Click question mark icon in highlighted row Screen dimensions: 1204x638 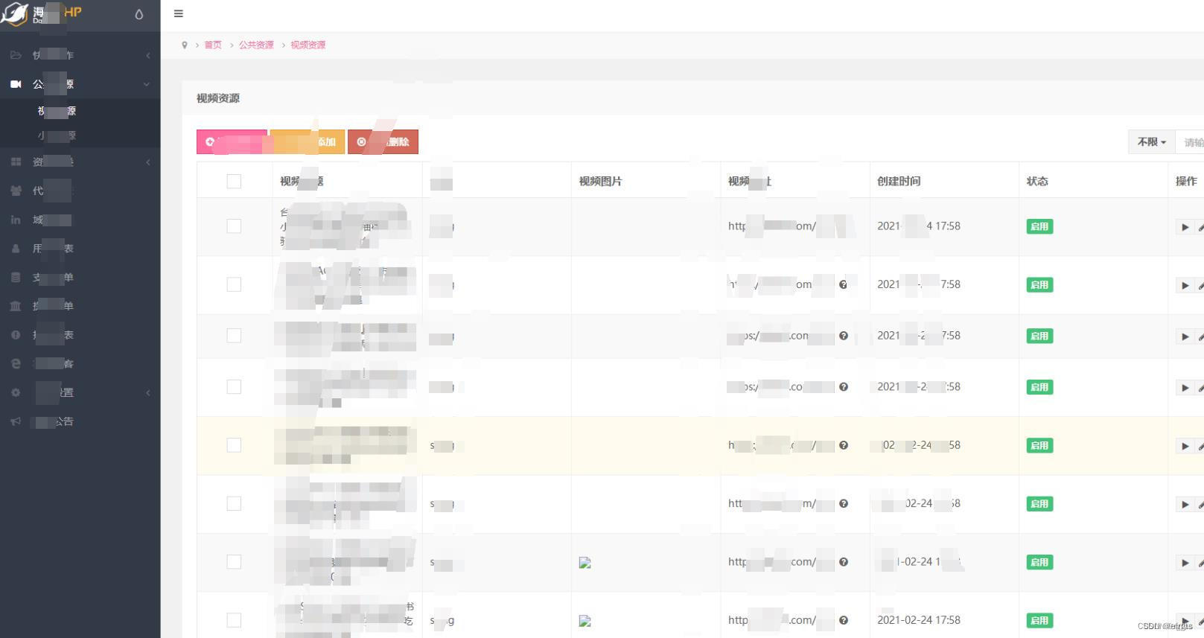tap(843, 445)
